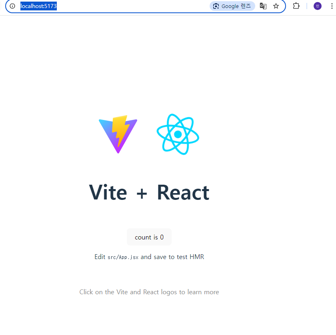
Task: Open the purple profile avatar
Action: tap(318, 6)
